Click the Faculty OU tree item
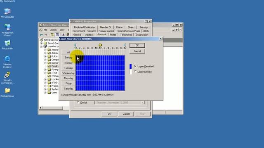 point(55,66)
